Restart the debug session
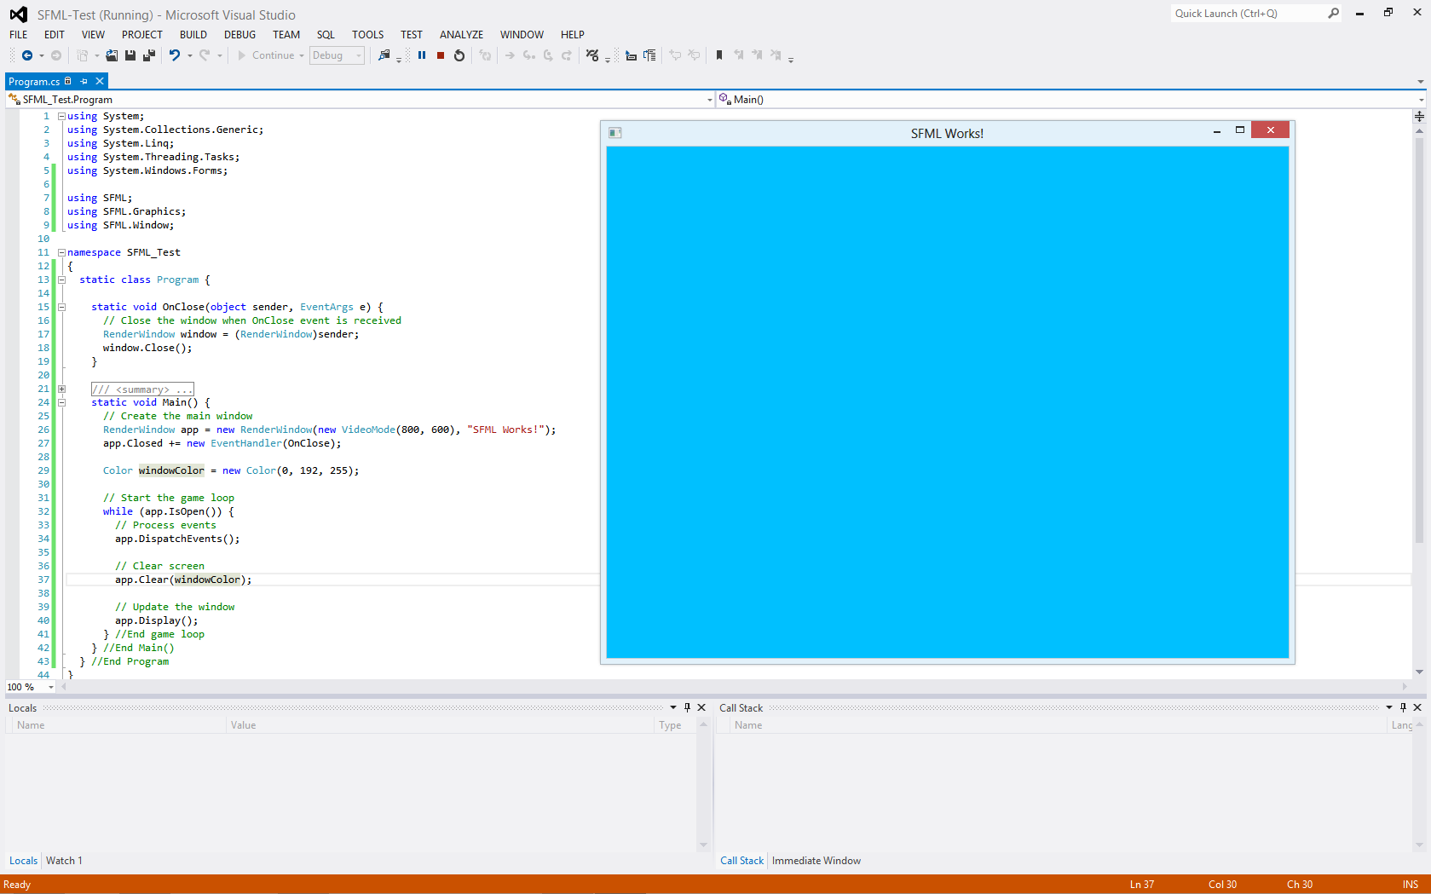Viewport: 1431px width, 894px height. [459, 55]
